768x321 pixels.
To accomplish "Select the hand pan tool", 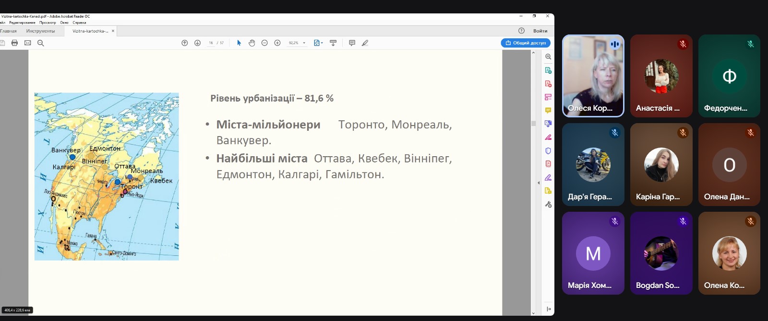I will point(252,43).
